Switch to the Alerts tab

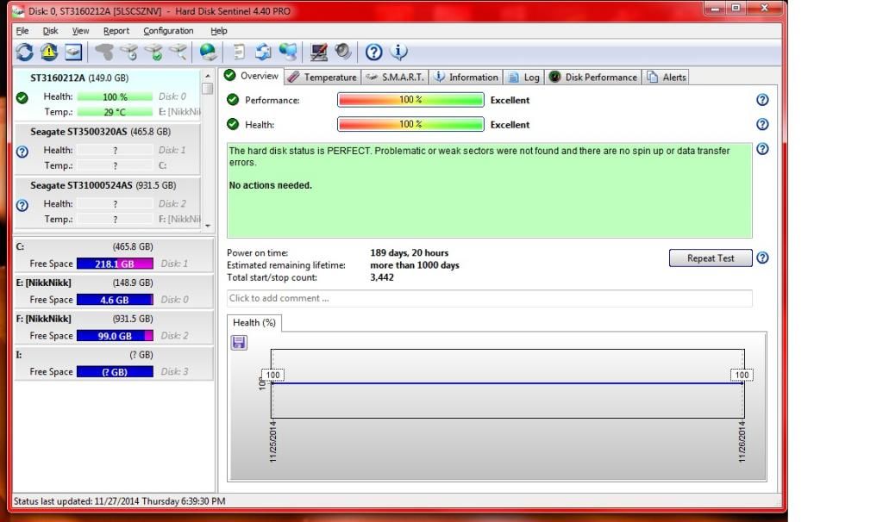click(667, 77)
